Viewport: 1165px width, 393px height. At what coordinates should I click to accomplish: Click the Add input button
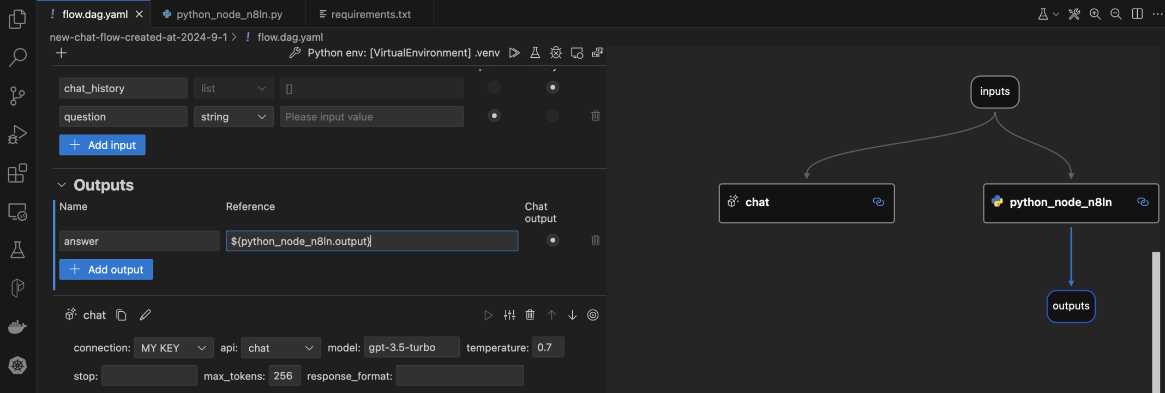pos(102,145)
